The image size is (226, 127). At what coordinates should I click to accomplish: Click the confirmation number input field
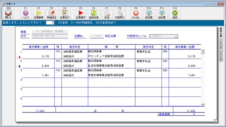point(50,23)
